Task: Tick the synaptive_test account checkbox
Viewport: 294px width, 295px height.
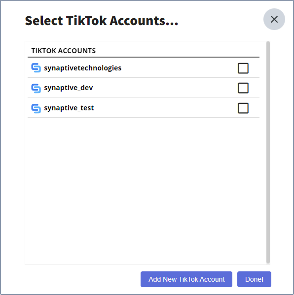Action: [x=243, y=108]
